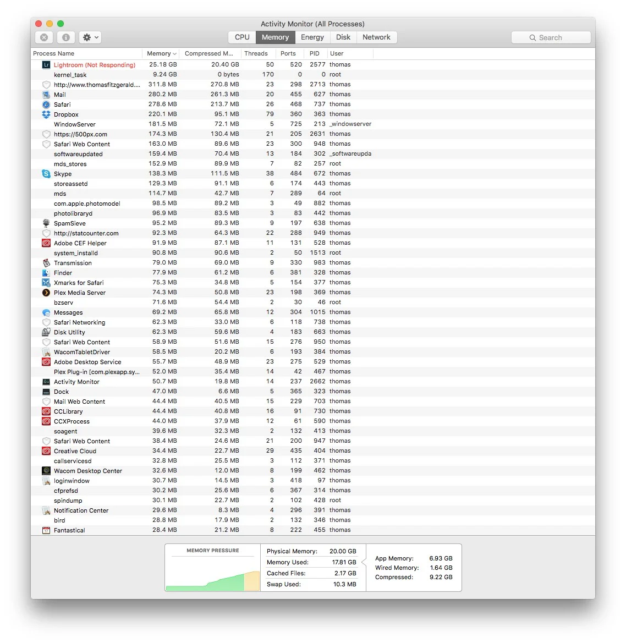Click into the Search field
626x643 pixels.
click(551, 38)
